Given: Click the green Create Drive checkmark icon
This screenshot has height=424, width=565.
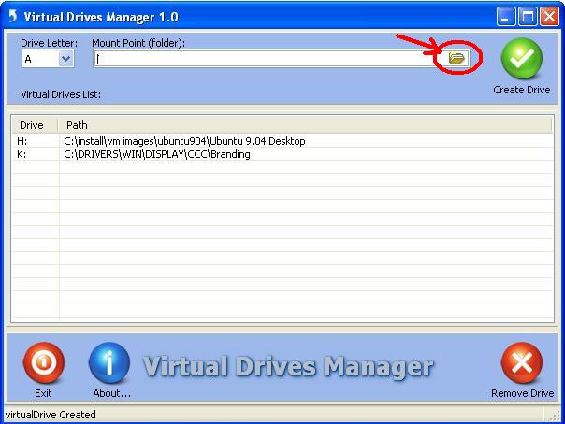Looking at the screenshot, I should pyautogui.click(x=521, y=59).
